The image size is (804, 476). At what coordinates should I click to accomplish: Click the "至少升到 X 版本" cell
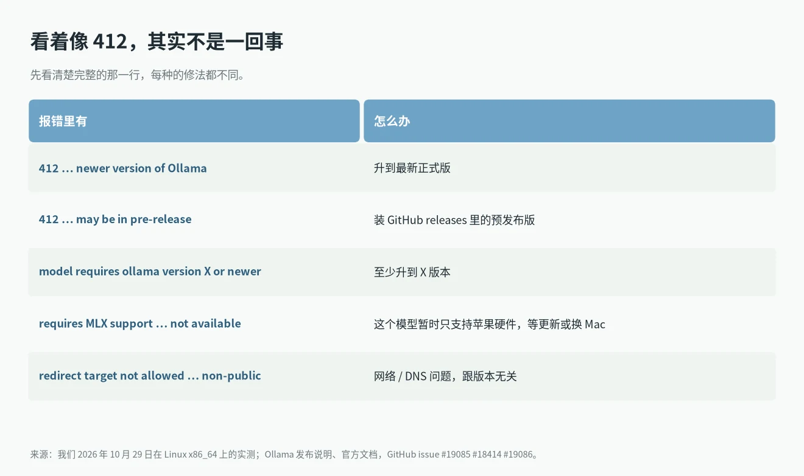tap(412, 272)
